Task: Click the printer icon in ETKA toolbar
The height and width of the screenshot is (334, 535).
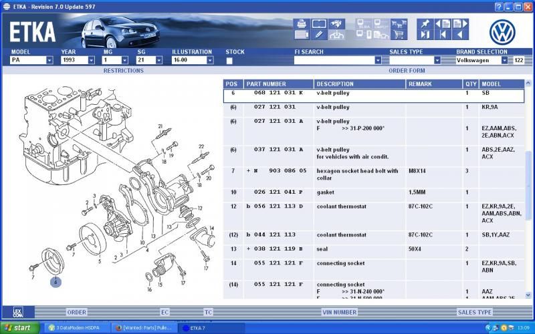Action: pos(302,24)
